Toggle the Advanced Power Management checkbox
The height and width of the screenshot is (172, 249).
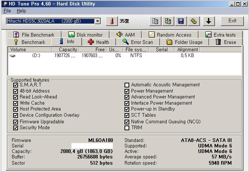point(127,97)
